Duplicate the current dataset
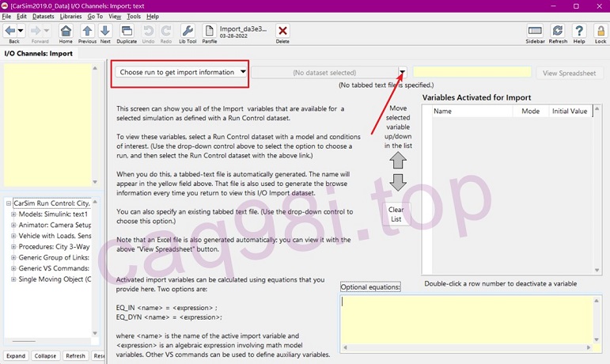 tap(127, 31)
